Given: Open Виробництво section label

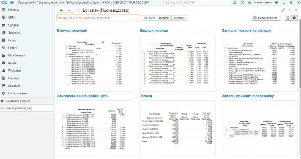Looking at the screenshot, I should (16, 55).
